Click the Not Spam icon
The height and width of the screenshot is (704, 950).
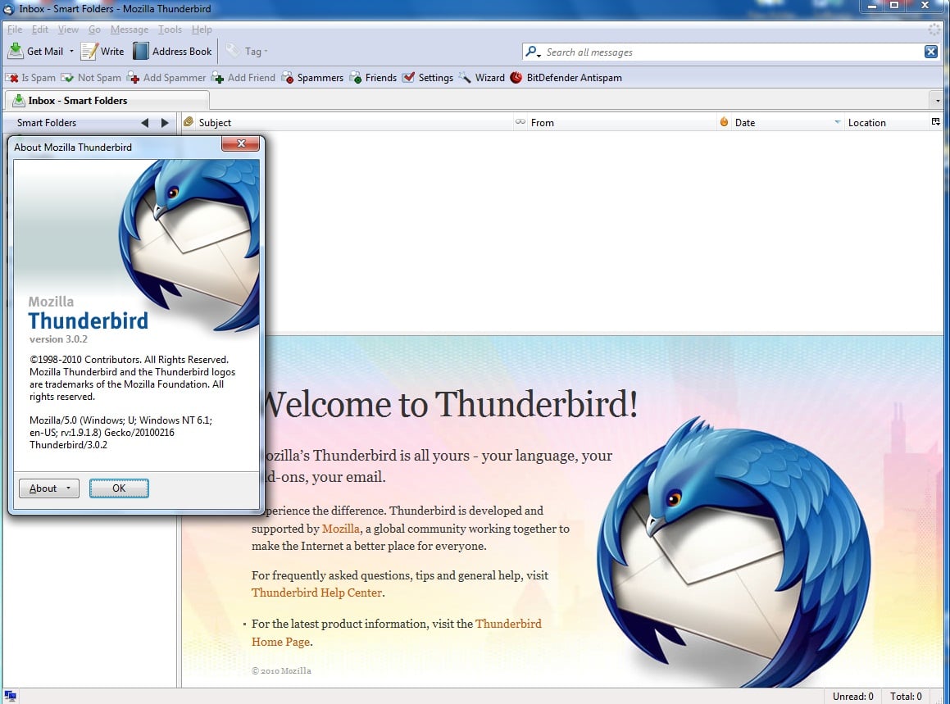click(x=67, y=78)
